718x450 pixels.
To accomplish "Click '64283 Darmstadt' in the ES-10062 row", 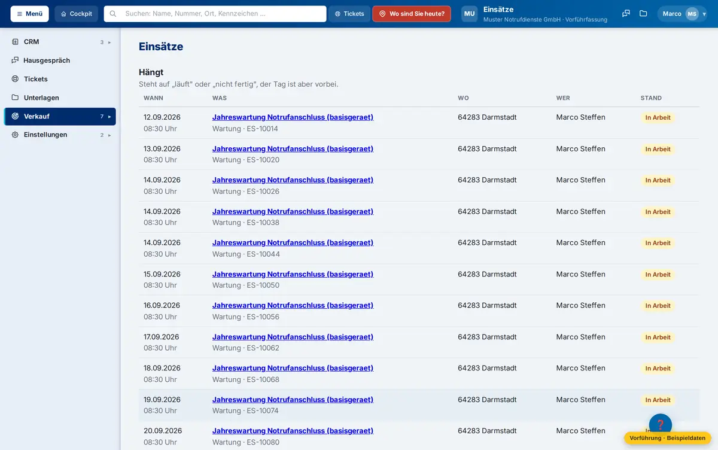I will coord(487,337).
